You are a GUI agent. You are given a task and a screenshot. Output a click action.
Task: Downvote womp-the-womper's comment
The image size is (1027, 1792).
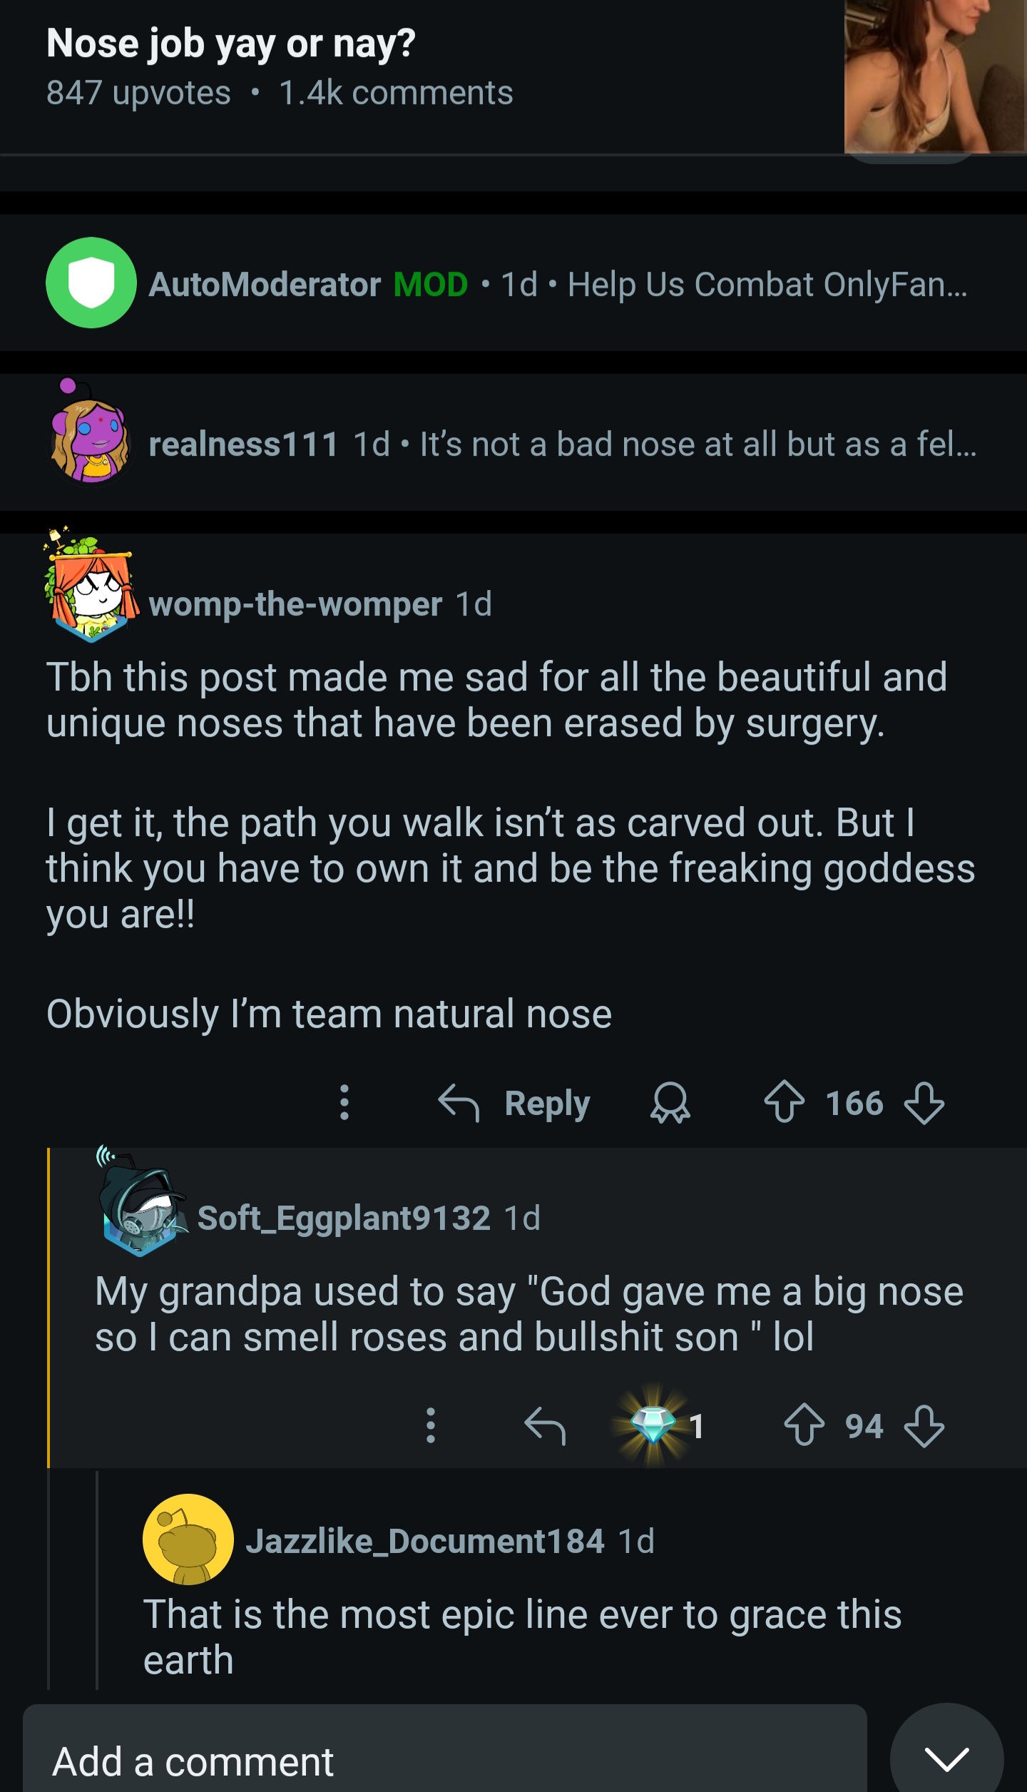[x=924, y=1103]
